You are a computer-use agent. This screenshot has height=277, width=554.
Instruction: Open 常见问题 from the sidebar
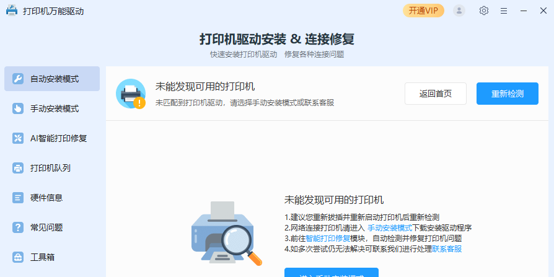[x=52, y=227]
